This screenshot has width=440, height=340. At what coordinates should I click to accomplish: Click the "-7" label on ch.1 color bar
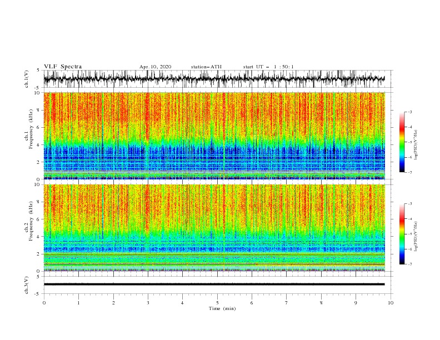click(409, 172)
